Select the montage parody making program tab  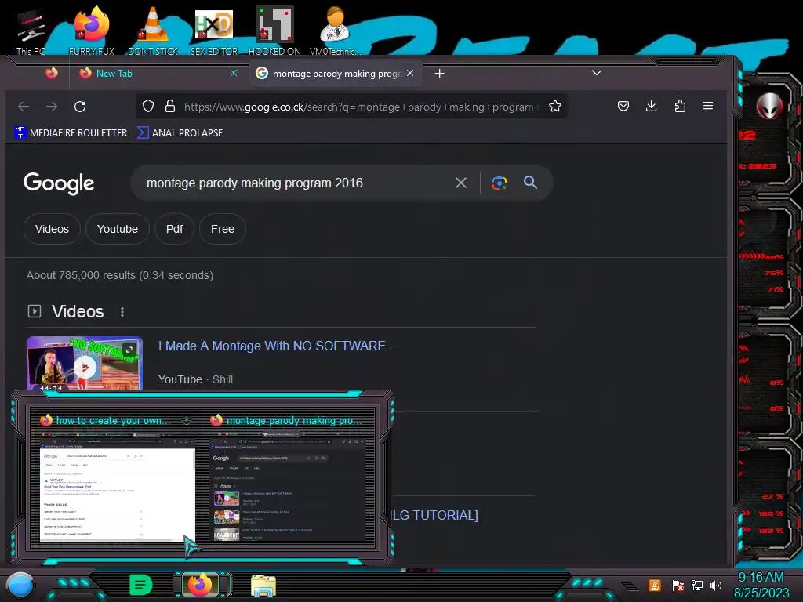pyautogui.click(x=336, y=73)
